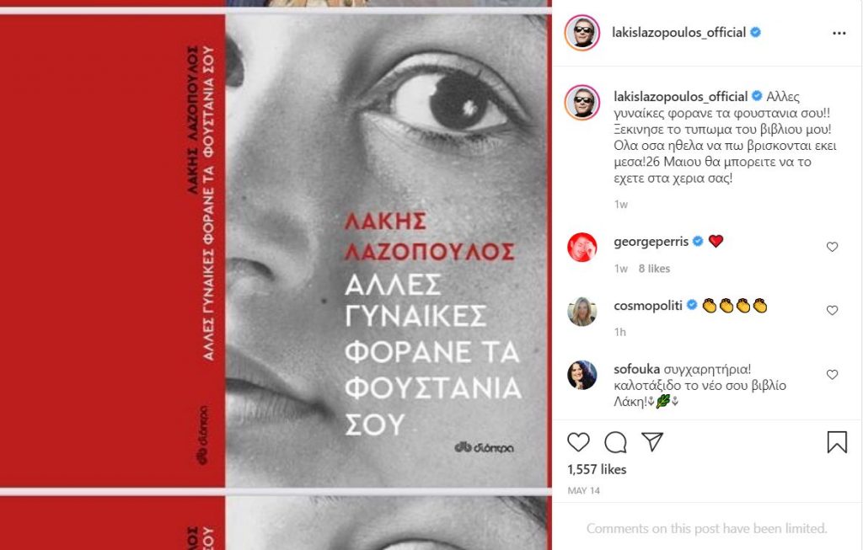View 8 likes on georgeperris comment
The image size is (863, 550).
pyautogui.click(x=654, y=269)
